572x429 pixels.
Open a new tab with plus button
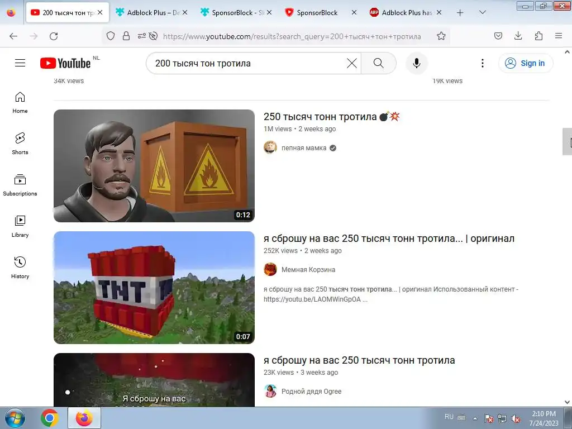(x=460, y=12)
